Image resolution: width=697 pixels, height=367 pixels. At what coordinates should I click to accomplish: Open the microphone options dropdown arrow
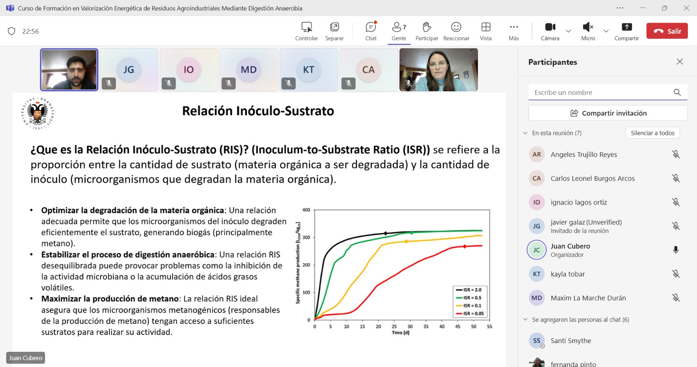pos(606,31)
